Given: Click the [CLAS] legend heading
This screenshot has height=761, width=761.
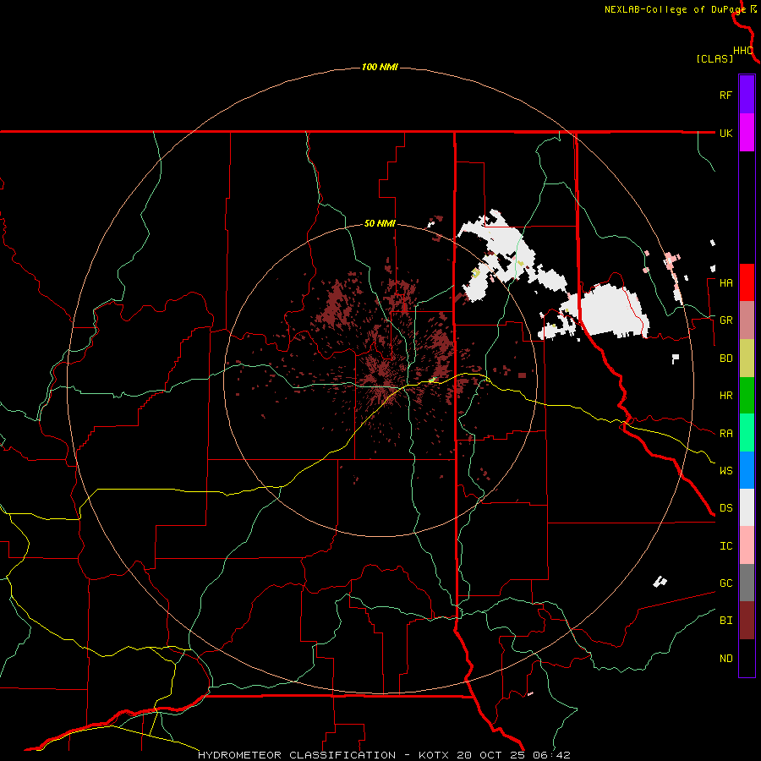Looking at the screenshot, I should pyautogui.click(x=714, y=58).
